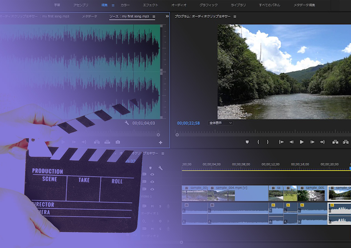
Task: Toggle eye visibility of topmost video track
Action: [152, 174]
